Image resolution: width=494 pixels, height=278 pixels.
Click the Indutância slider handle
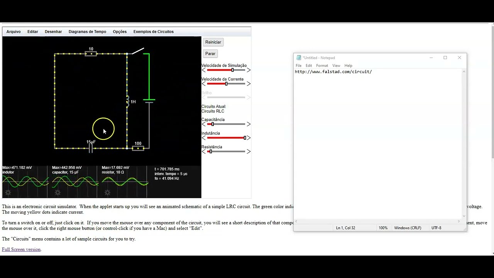pos(245,138)
